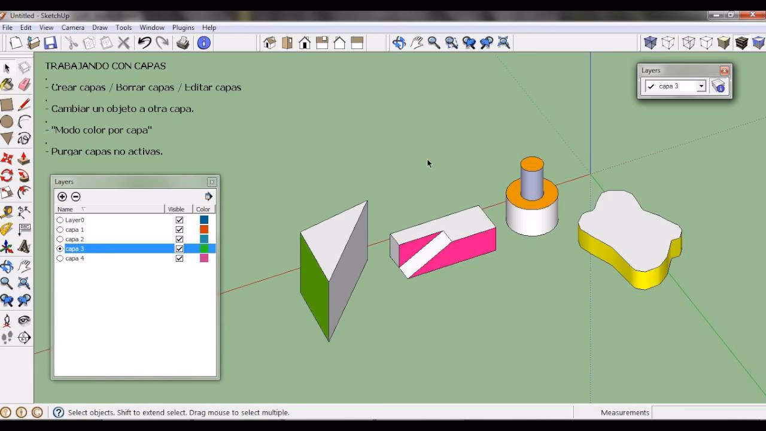Screen dimensions: 766x431
Task: Toggle visibility of Layer0
Action: [178, 220]
